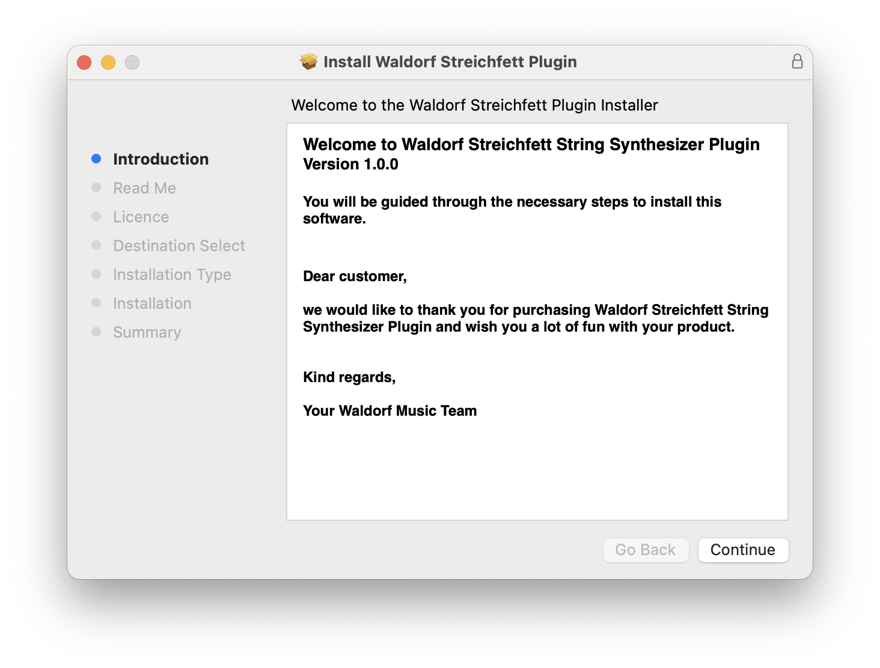The height and width of the screenshot is (668, 880).
Task: Click the "Your Waldorf Music Team" signature line
Action: tap(390, 411)
